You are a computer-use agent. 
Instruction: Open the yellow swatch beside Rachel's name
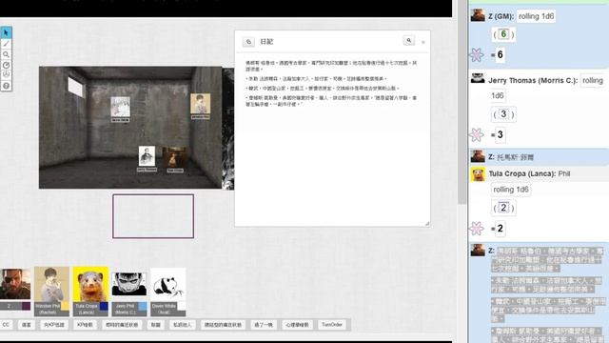pos(65,307)
